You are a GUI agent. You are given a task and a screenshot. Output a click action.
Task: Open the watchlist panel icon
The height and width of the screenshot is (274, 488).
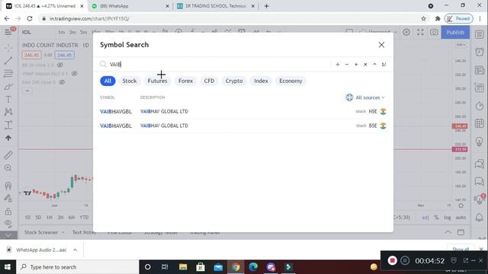pos(480,34)
